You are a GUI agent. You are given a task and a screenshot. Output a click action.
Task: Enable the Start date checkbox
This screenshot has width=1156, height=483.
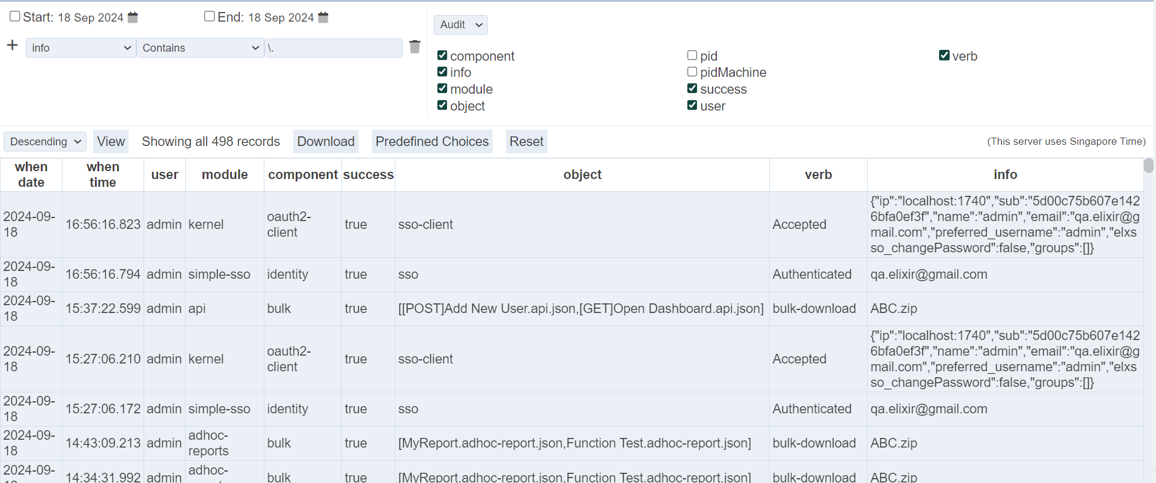(x=15, y=16)
